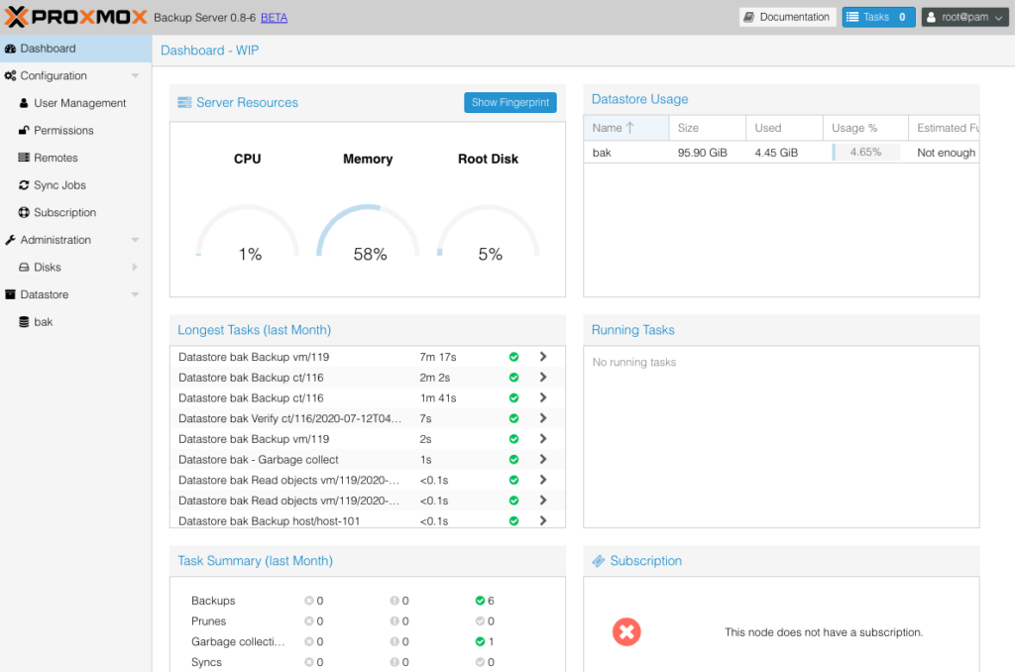
Task: Open Subscription in sidebar
Action: click(x=64, y=212)
